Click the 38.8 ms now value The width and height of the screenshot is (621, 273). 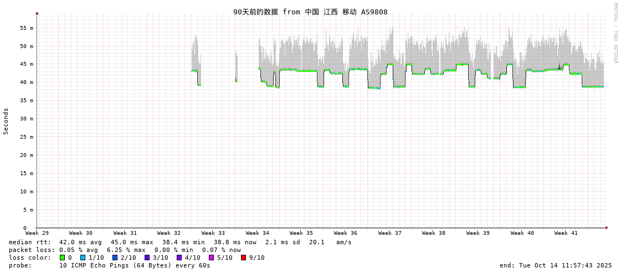(x=235, y=242)
